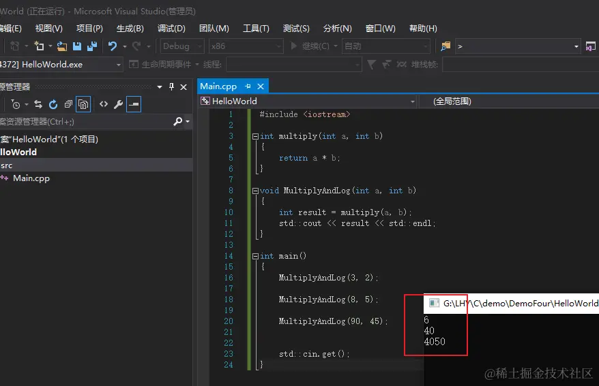Click the Open File folder icon
The height and width of the screenshot is (386, 599).
click(x=62, y=46)
